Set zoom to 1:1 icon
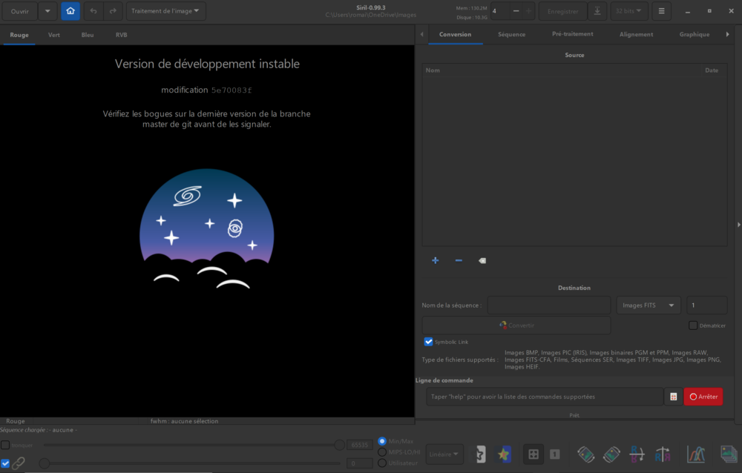 point(554,454)
